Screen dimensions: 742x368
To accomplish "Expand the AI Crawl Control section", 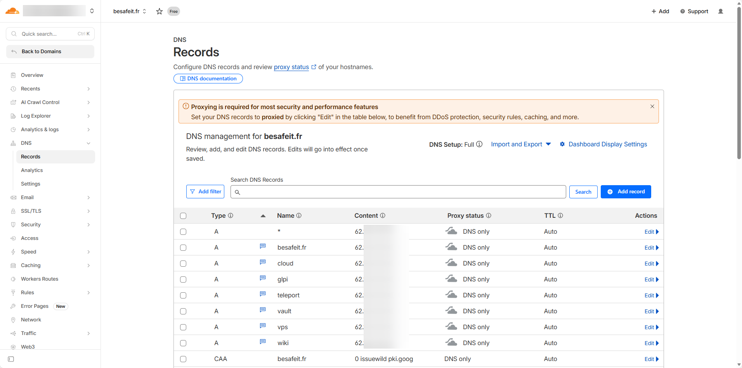I will [88, 102].
